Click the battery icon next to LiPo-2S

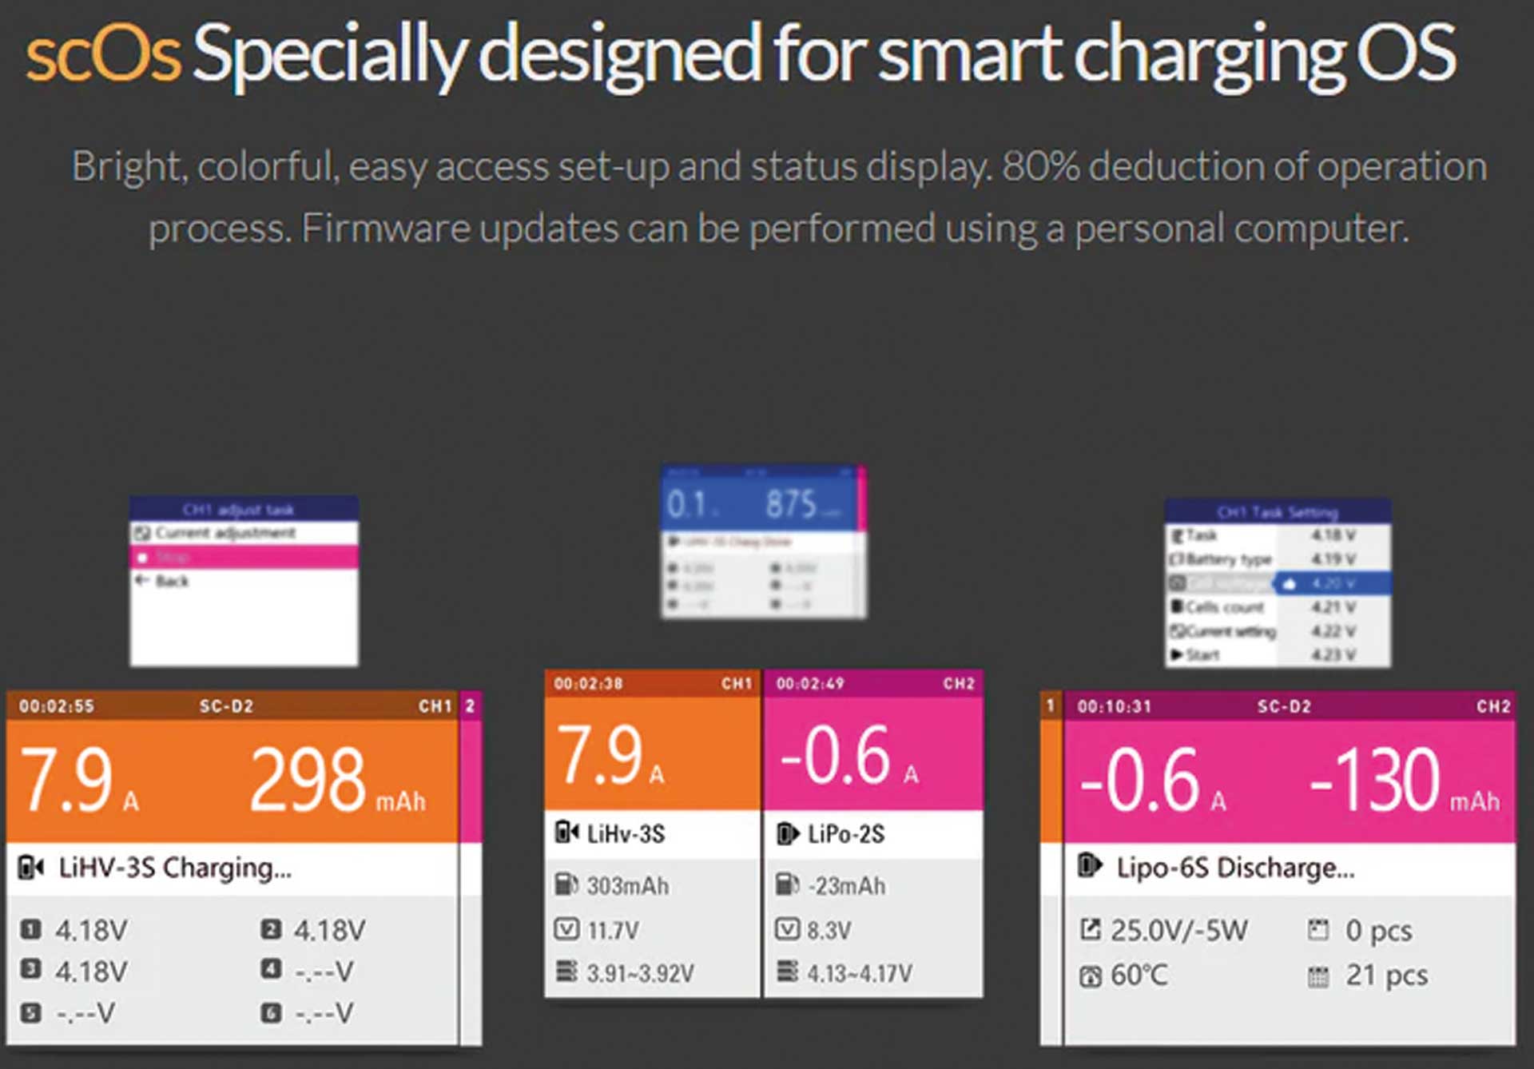click(x=786, y=834)
